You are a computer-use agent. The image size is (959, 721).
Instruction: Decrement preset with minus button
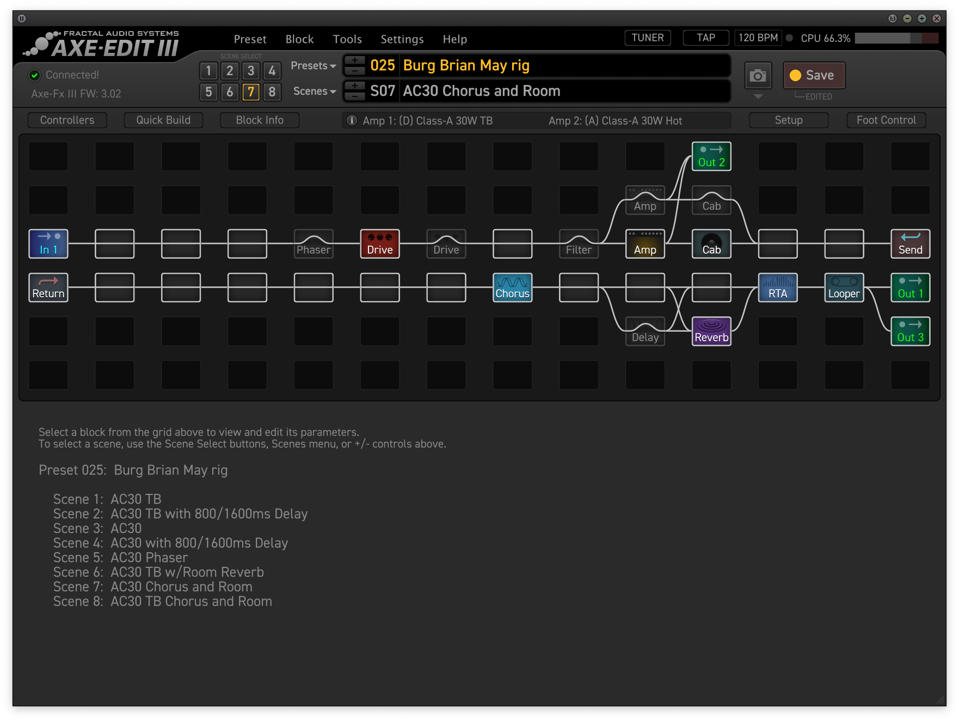click(355, 71)
